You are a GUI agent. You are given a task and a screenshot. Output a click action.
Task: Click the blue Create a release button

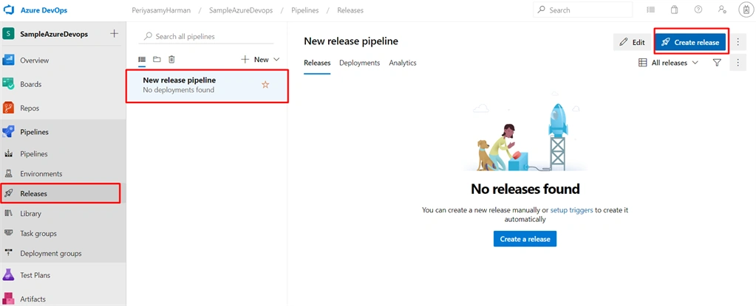click(525, 239)
